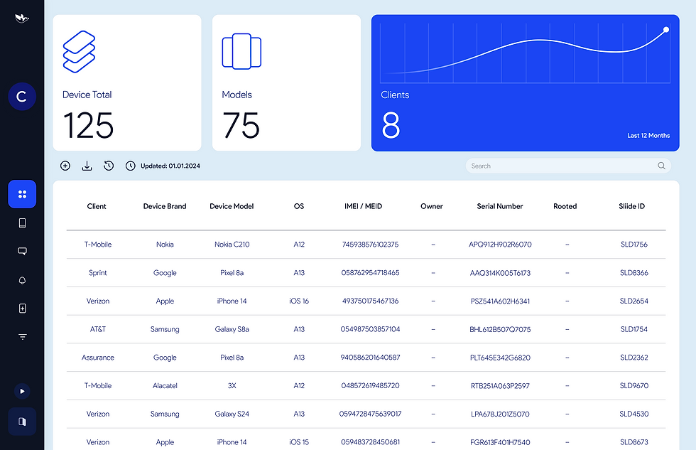Screen dimensions: 696x450
Task: Select the Galaxy S8a model cell
Action: click(x=232, y=329)
